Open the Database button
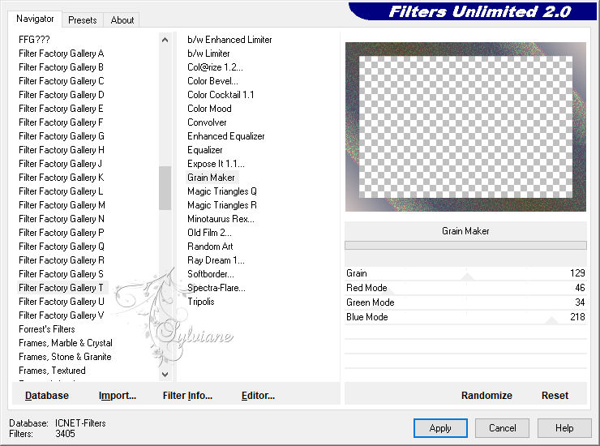The image size is (600, 446). point(47,395)
